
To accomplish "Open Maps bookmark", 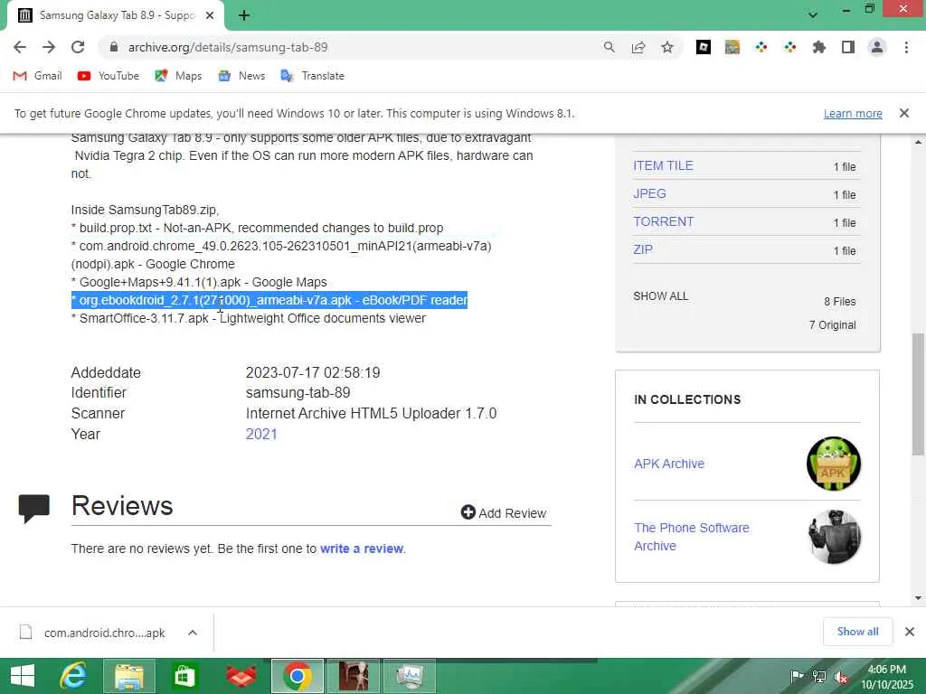I will coord(178,76).
